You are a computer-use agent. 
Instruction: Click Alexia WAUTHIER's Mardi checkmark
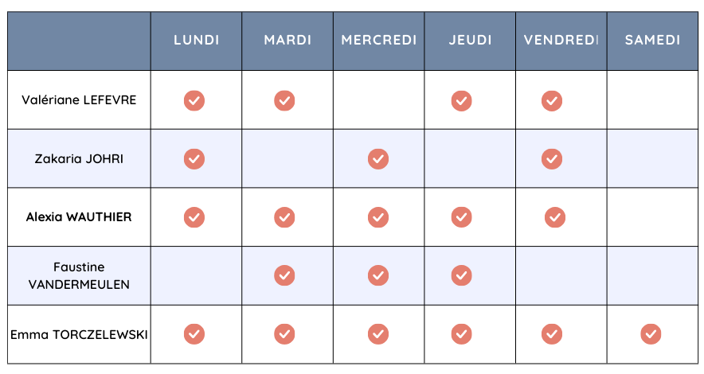pyautogui.click(x=284, y=217)
